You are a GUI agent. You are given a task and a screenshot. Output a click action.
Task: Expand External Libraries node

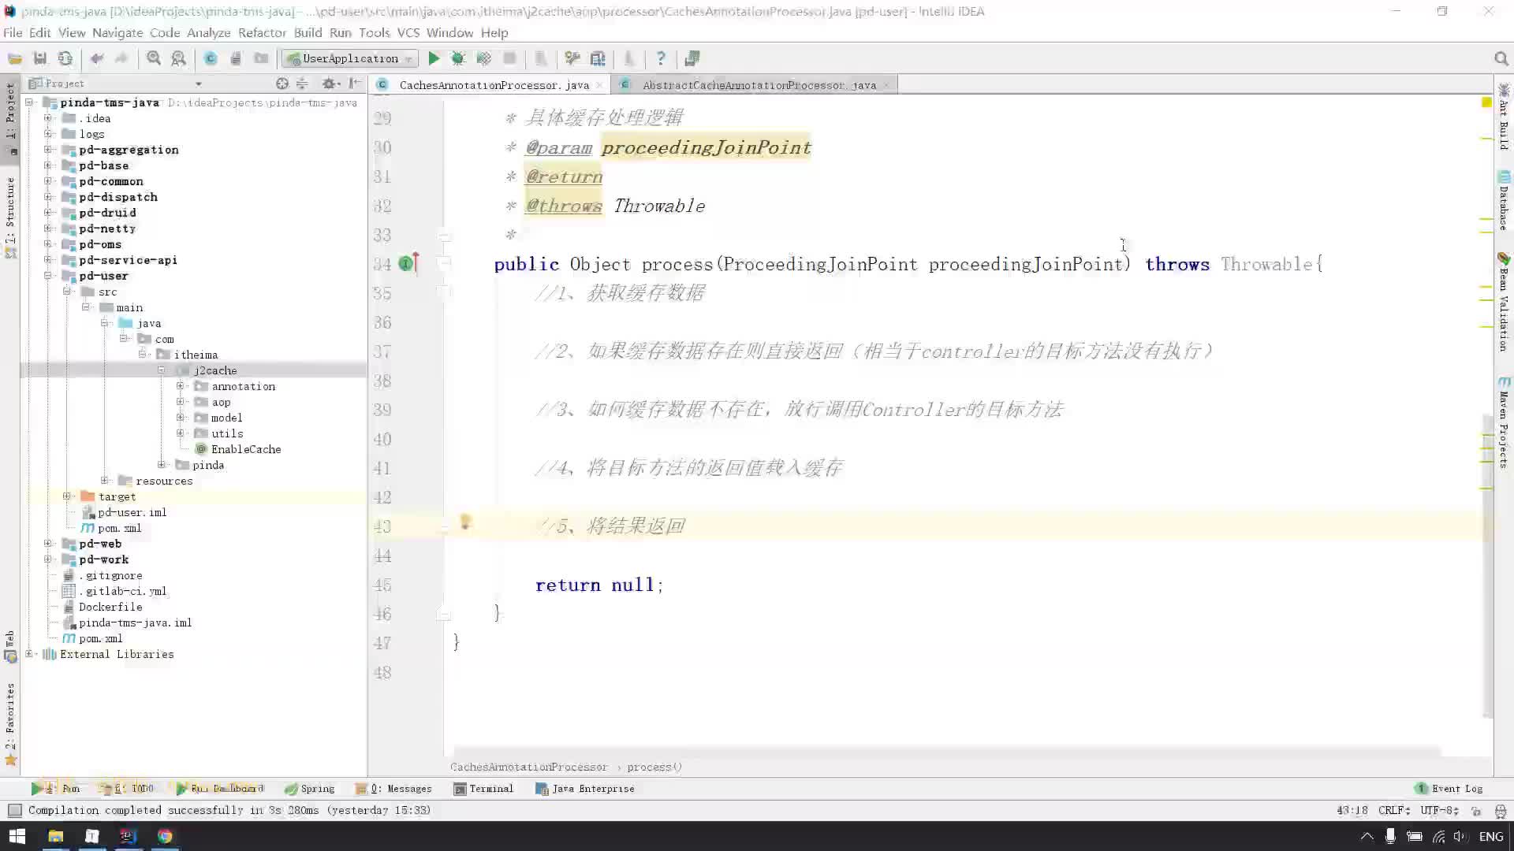[28, 654]
